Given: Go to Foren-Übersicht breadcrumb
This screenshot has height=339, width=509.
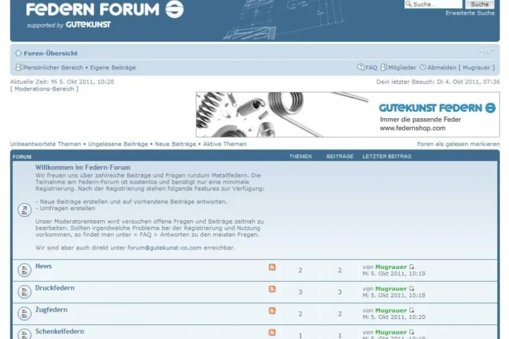Looking at the screenshot, I should pos(51,53).
